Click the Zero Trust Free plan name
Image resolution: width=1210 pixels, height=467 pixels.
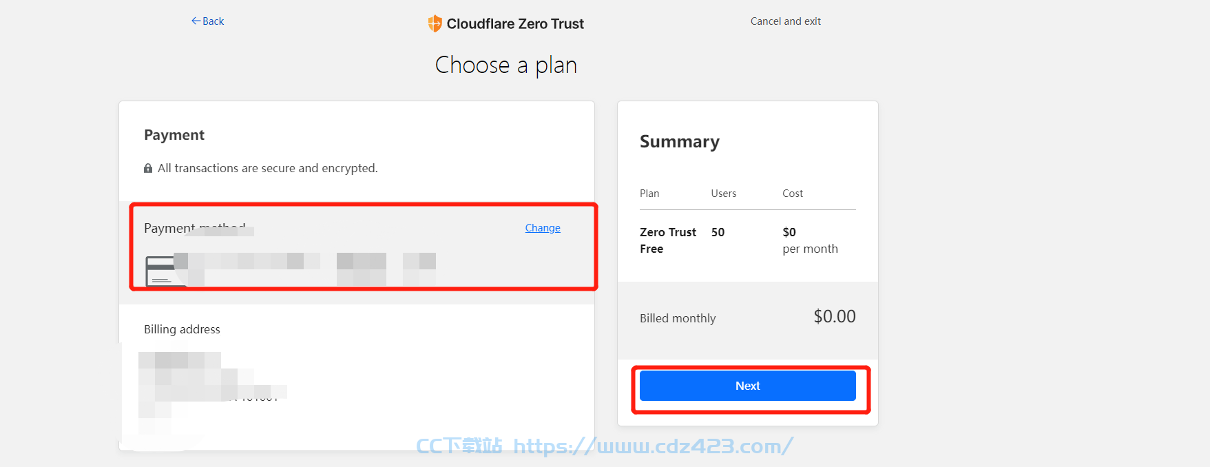pos(668,240)
